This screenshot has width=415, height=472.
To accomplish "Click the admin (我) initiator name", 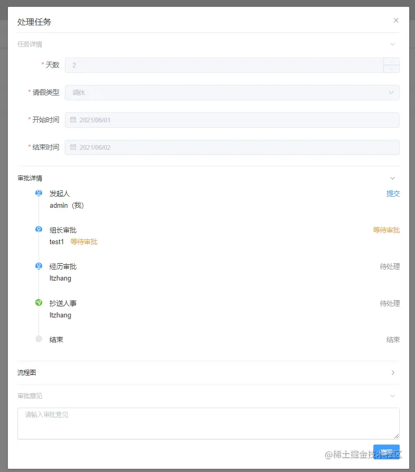I will [x=66, y=205].
